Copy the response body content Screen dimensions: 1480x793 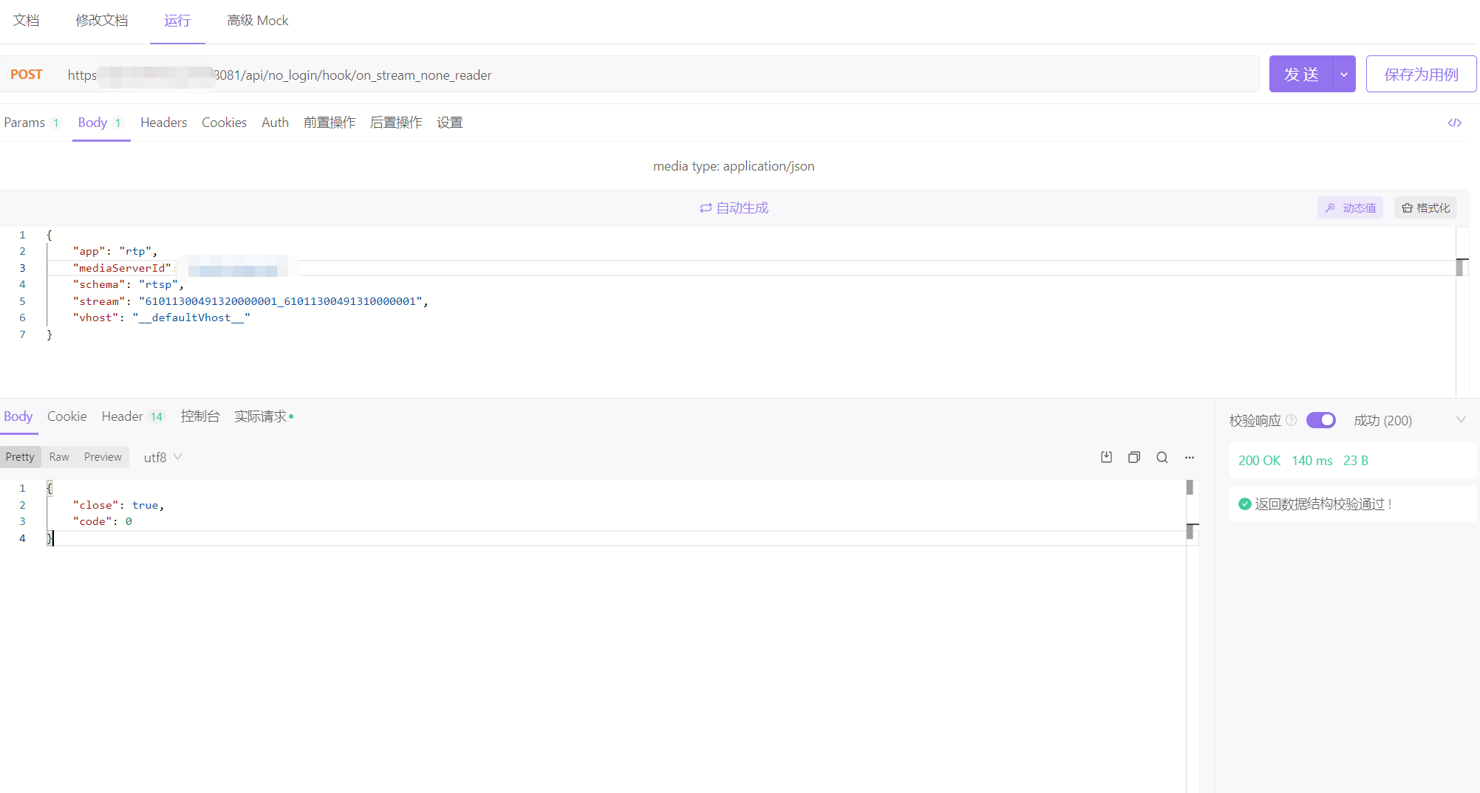point(1134,457)
